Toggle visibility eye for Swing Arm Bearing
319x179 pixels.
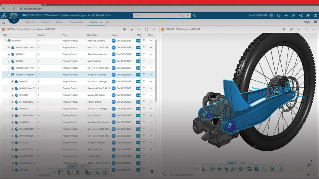(144, 142)
